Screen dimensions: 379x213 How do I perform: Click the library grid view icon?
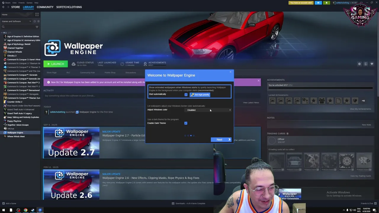37,14
